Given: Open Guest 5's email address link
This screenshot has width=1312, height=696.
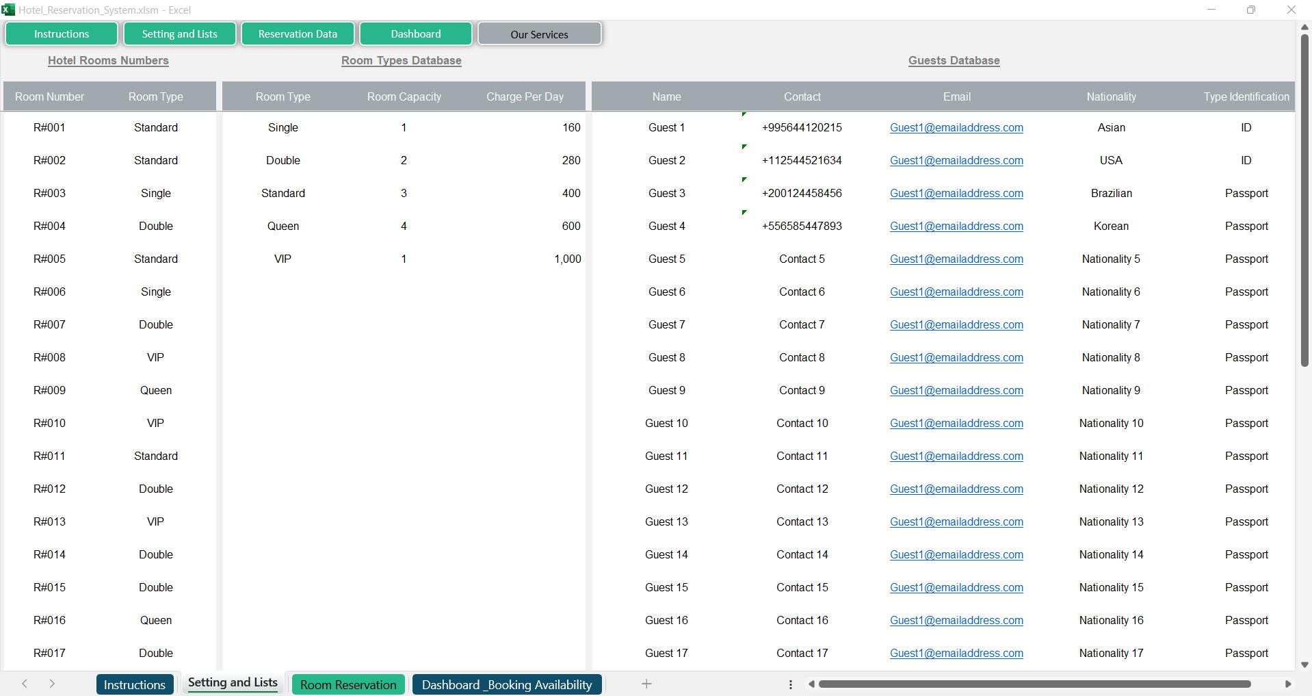Looking at the screenshot, I should (x=956, y=259).
